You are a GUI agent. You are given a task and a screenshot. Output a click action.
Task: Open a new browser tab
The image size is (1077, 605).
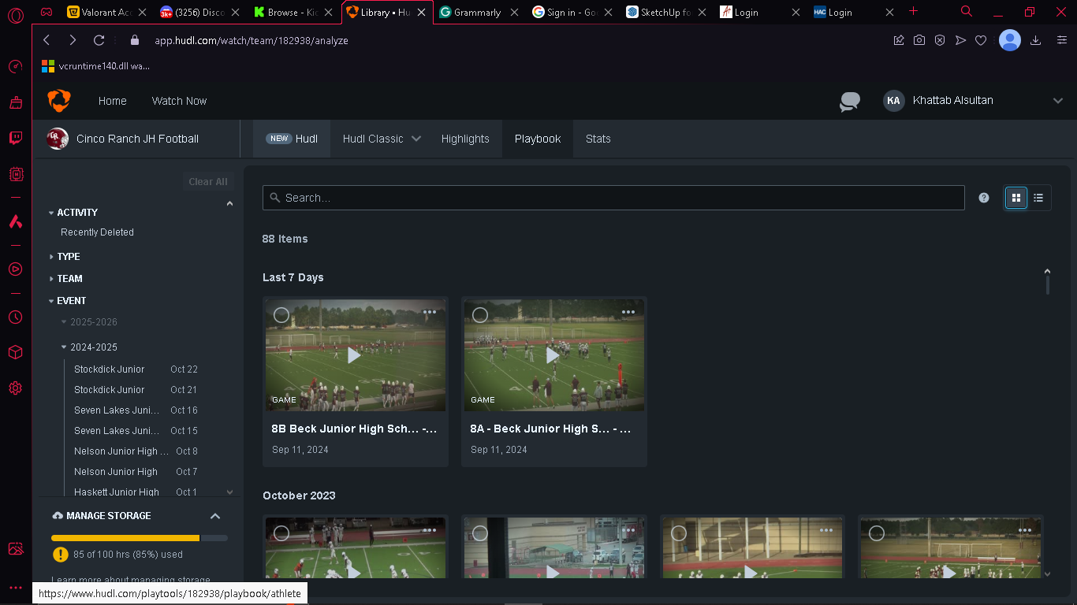click(x=914, y=12)
